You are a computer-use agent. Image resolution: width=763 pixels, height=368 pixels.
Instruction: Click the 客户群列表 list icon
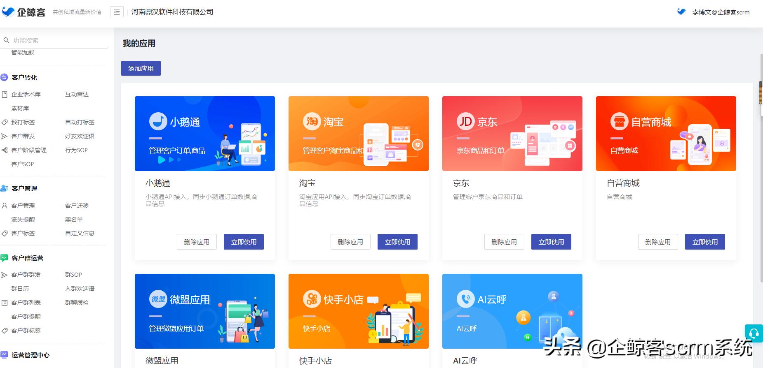[x=5, y=303]
